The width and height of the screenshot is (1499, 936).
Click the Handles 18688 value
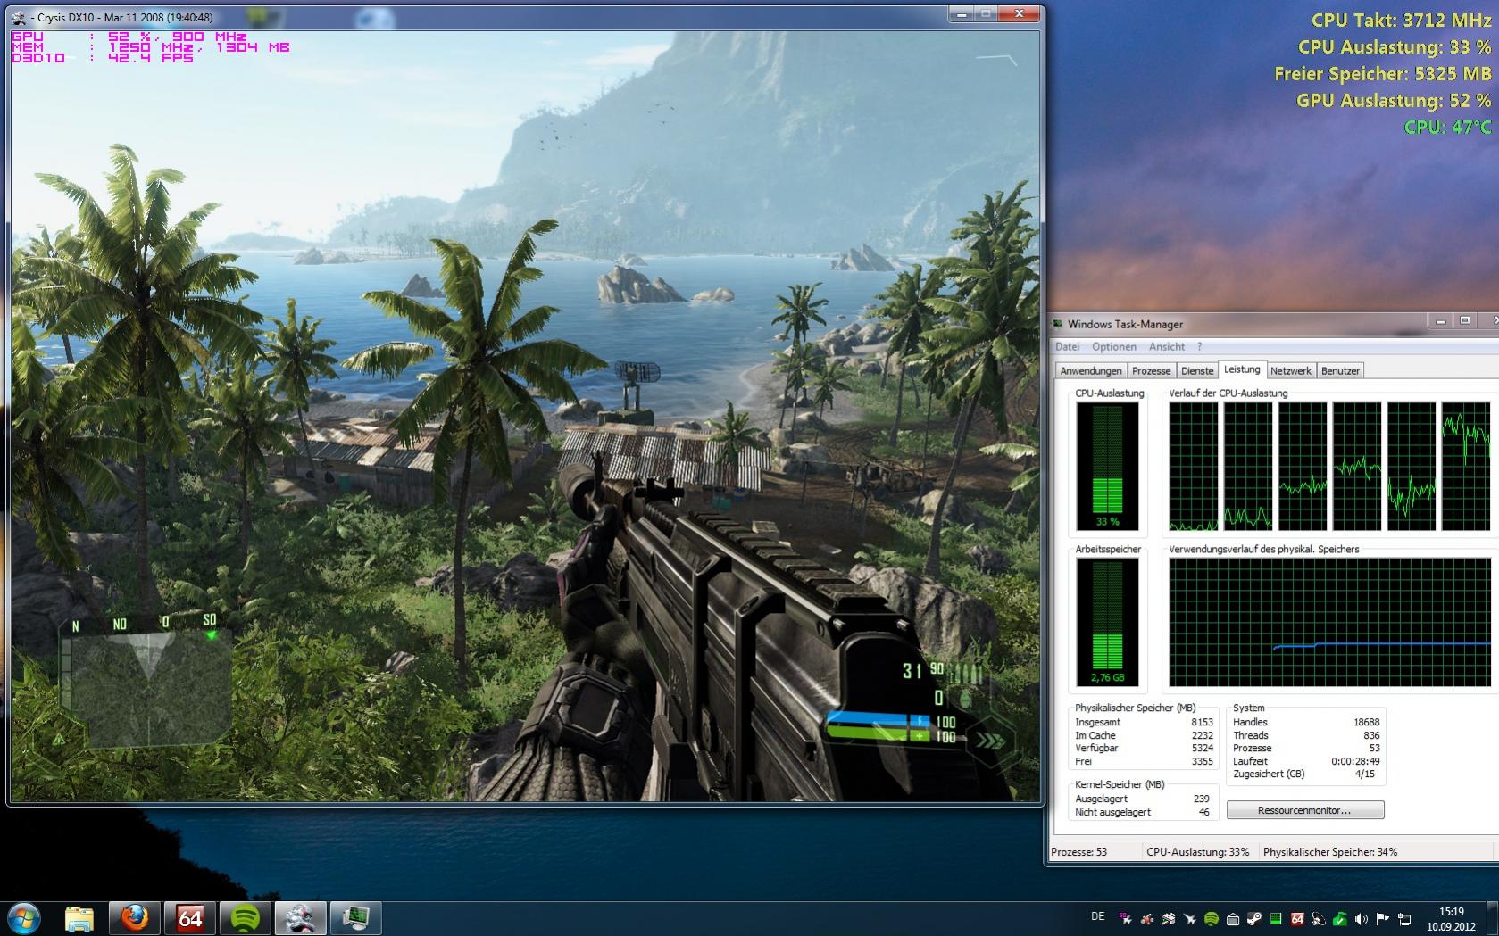[1366, 722]
